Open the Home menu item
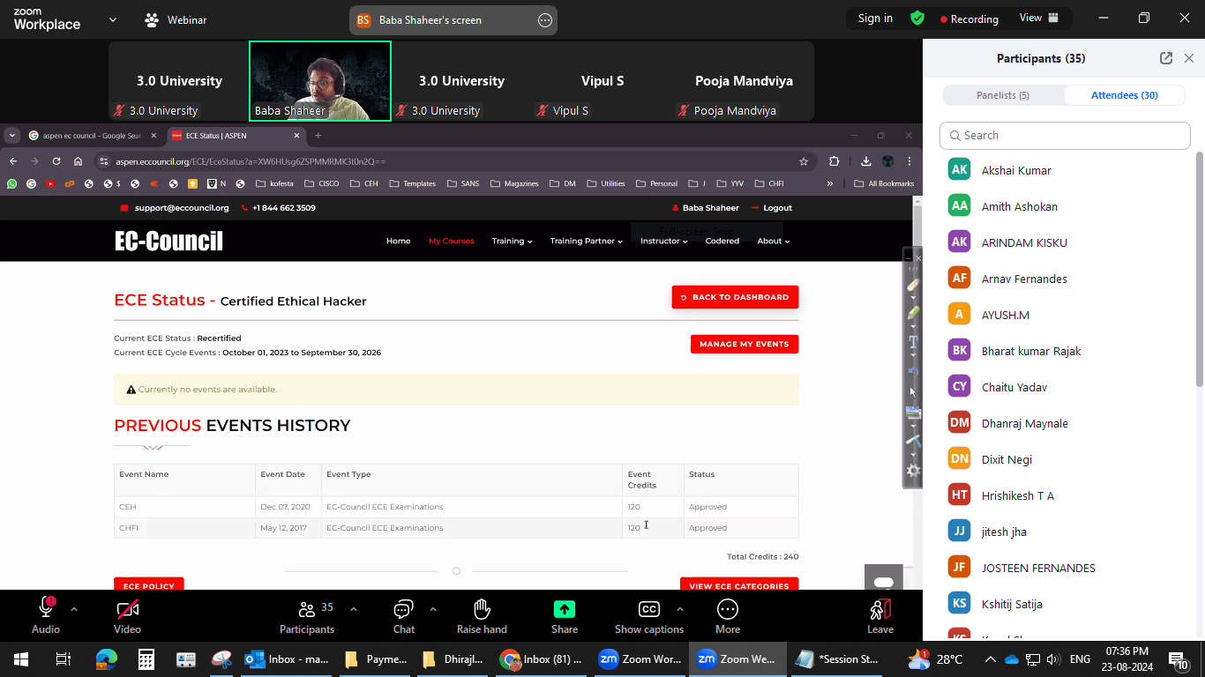 click(398, 241)
